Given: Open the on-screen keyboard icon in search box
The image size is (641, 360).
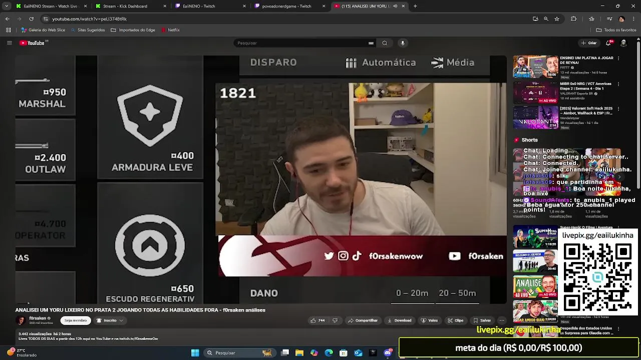Looking at the screenshot, I should (371, 43).
